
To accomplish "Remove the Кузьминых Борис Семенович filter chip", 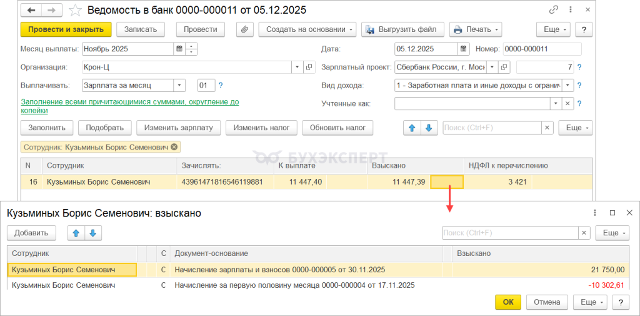I will (174, 147).
